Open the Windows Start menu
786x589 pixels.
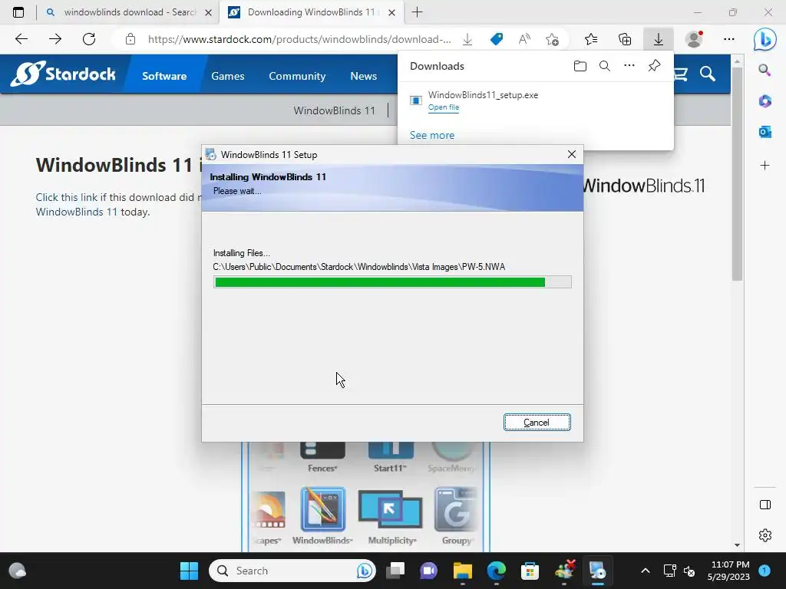189,571
